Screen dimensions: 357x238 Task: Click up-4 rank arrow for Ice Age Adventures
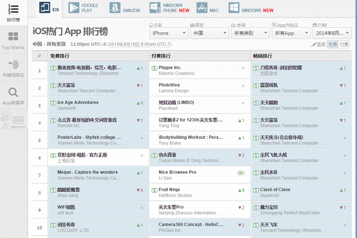pyautogui.click(x=140, y=103)
